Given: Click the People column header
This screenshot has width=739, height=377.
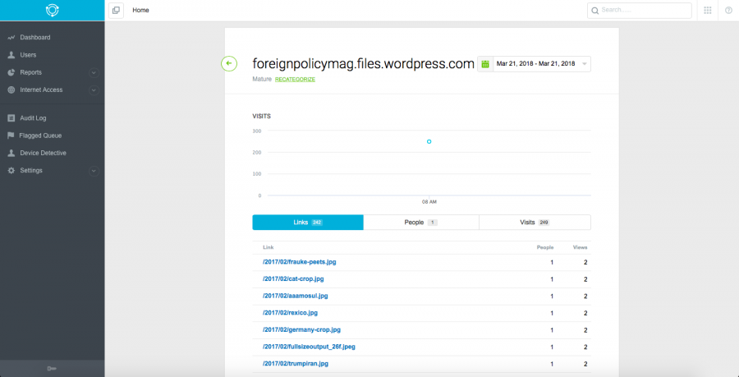Looking at the screenshot, I should pyautogui.click(x=545, y=247).
